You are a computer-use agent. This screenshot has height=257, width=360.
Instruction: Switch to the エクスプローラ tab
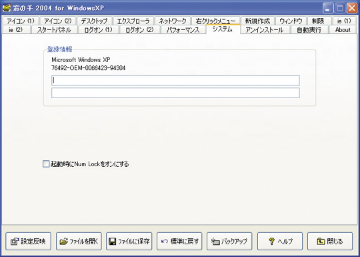click(x=133, y=21)
